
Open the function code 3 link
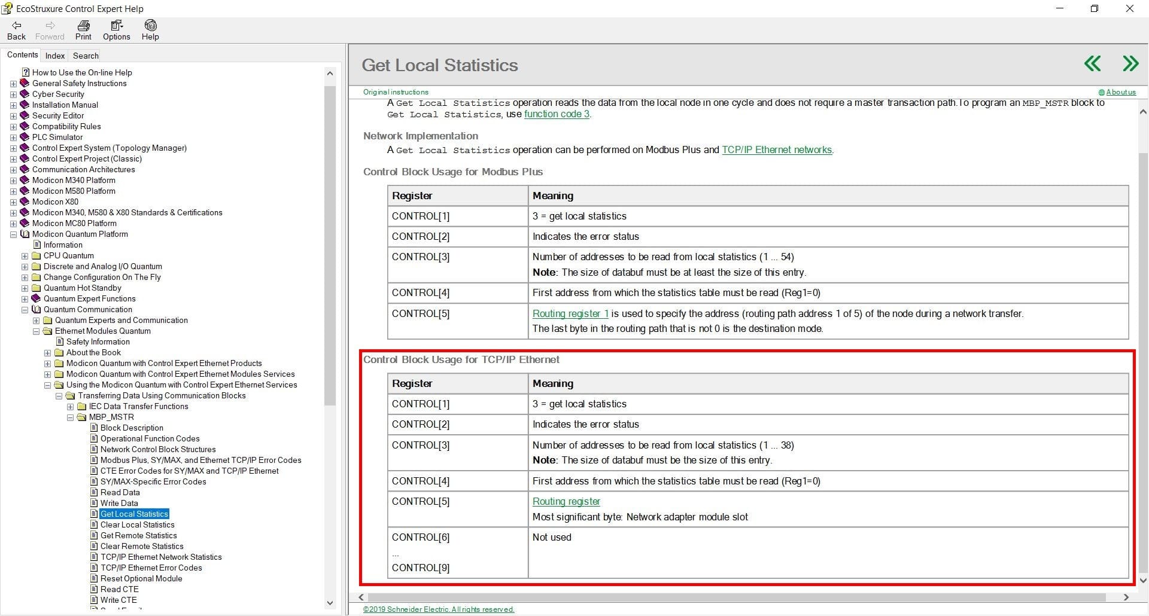click(x=557, y=114)
